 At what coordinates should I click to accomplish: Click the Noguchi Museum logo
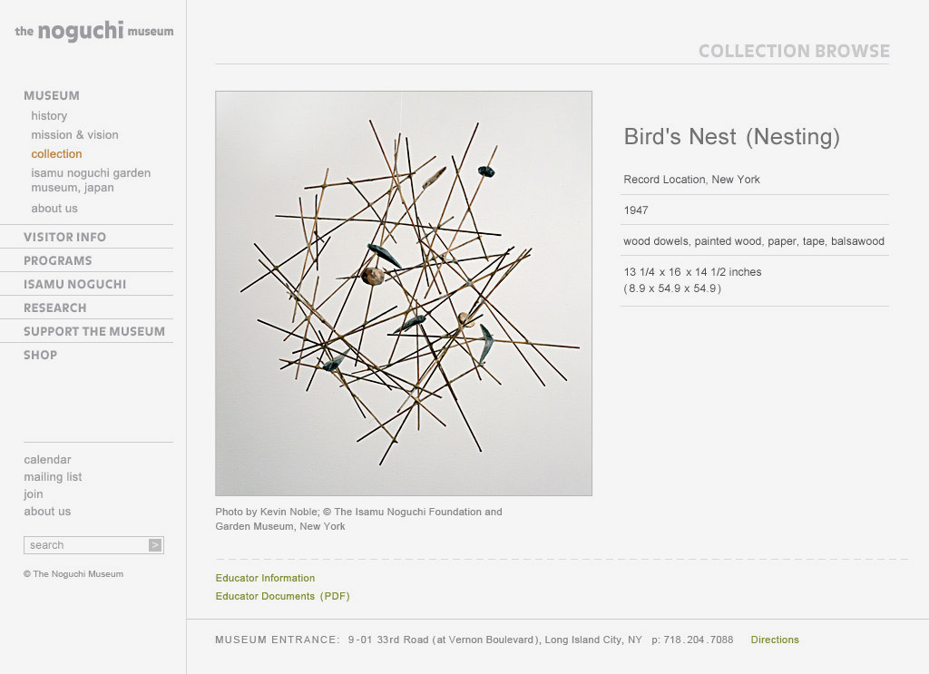click(x=93, y=31)
